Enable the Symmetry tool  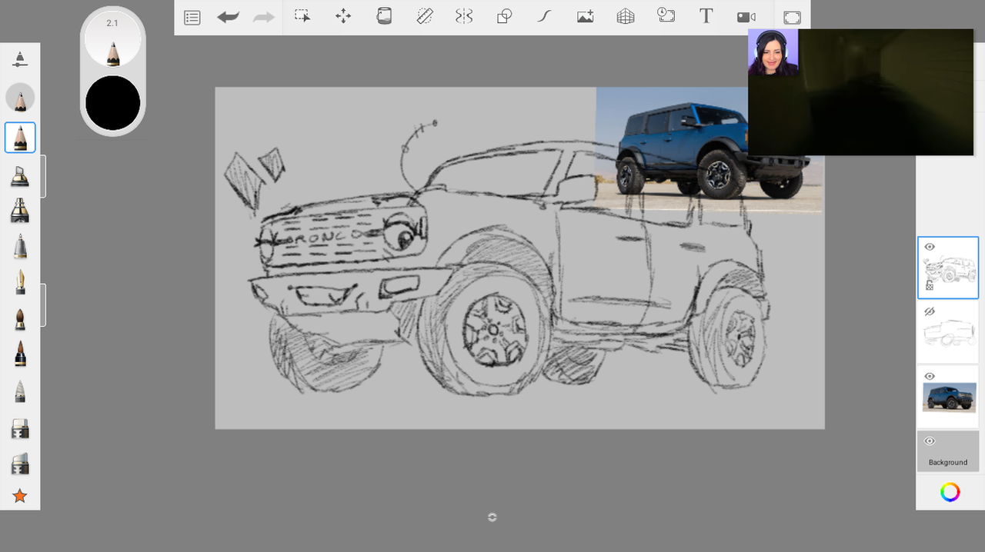pos(464,16)
